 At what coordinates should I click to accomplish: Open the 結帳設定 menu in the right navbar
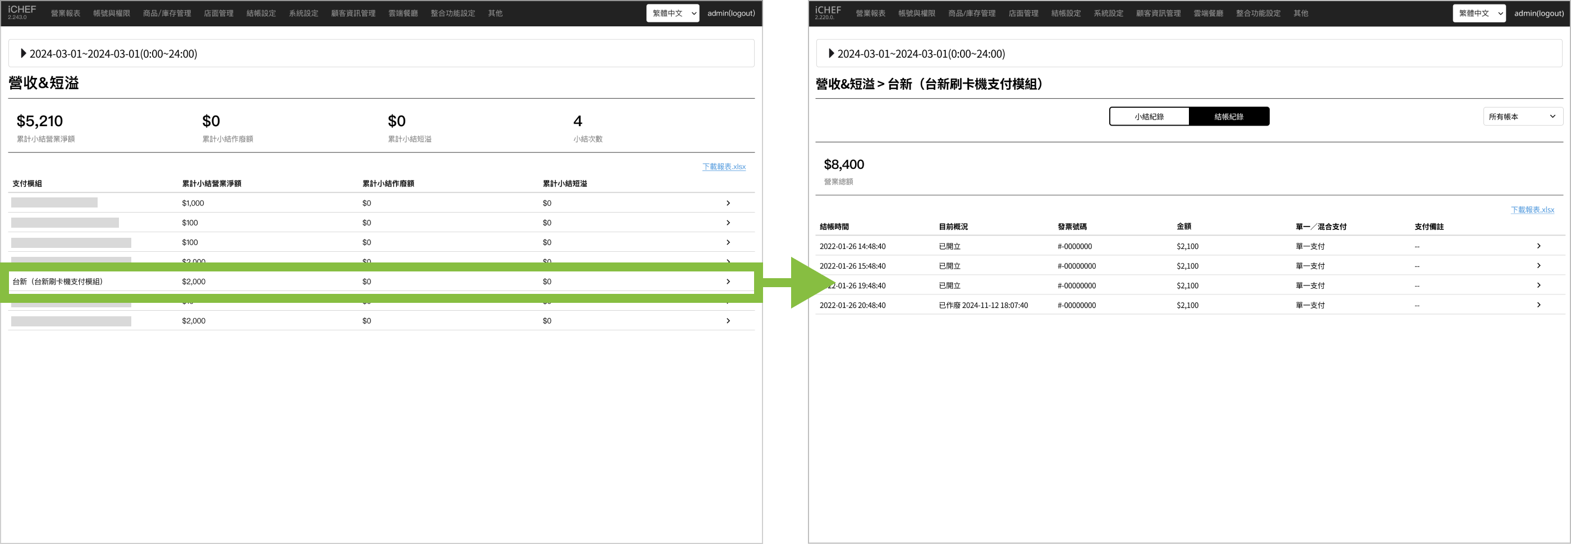(x=1065, y=13)
